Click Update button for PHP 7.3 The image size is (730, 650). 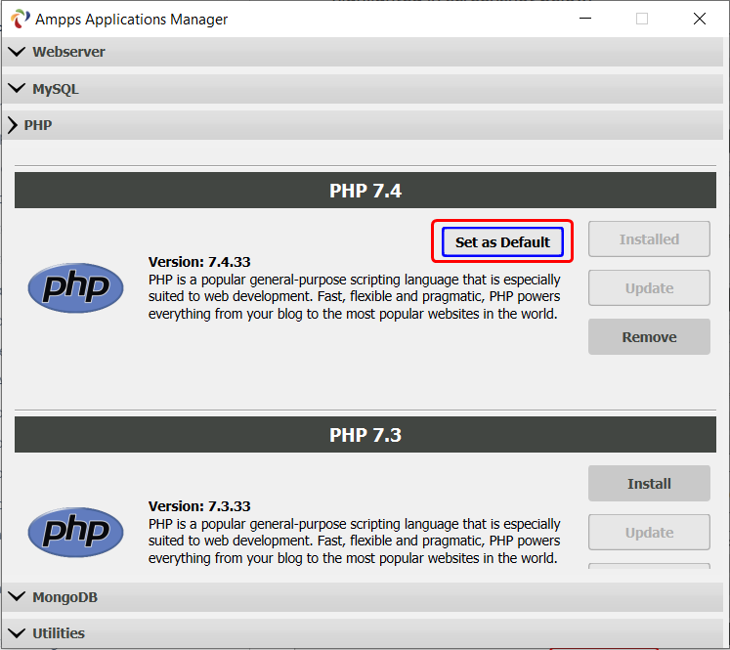[649, 532]
